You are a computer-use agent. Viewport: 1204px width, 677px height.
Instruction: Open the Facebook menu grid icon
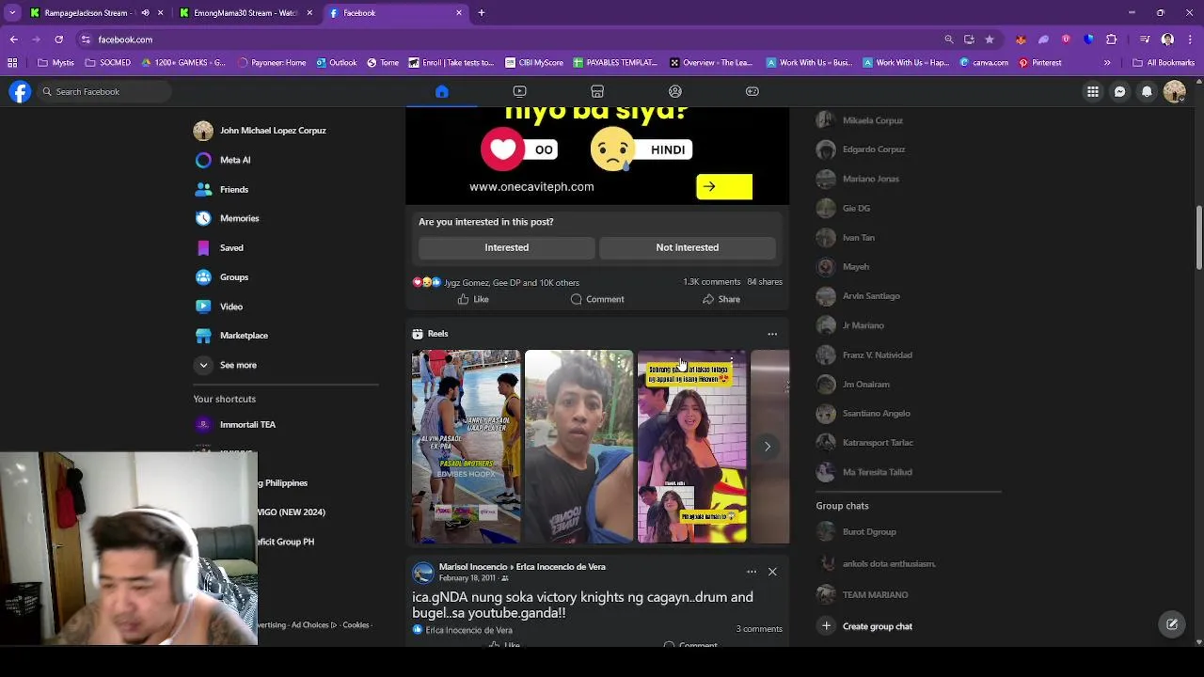click(1093, 91)
